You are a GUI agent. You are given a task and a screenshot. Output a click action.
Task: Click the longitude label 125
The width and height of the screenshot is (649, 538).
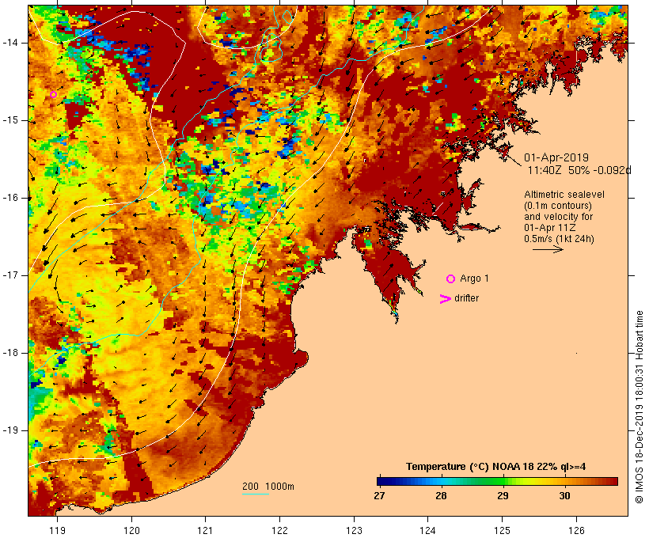(502, 531)
